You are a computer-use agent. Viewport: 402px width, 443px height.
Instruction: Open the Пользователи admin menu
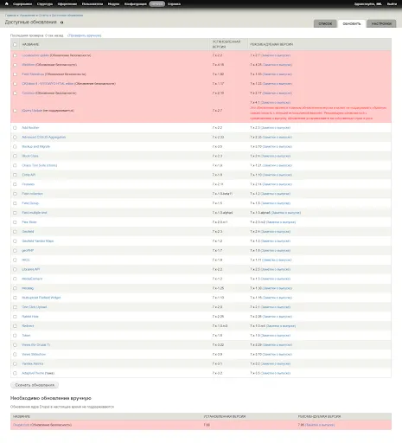(93, 4)
